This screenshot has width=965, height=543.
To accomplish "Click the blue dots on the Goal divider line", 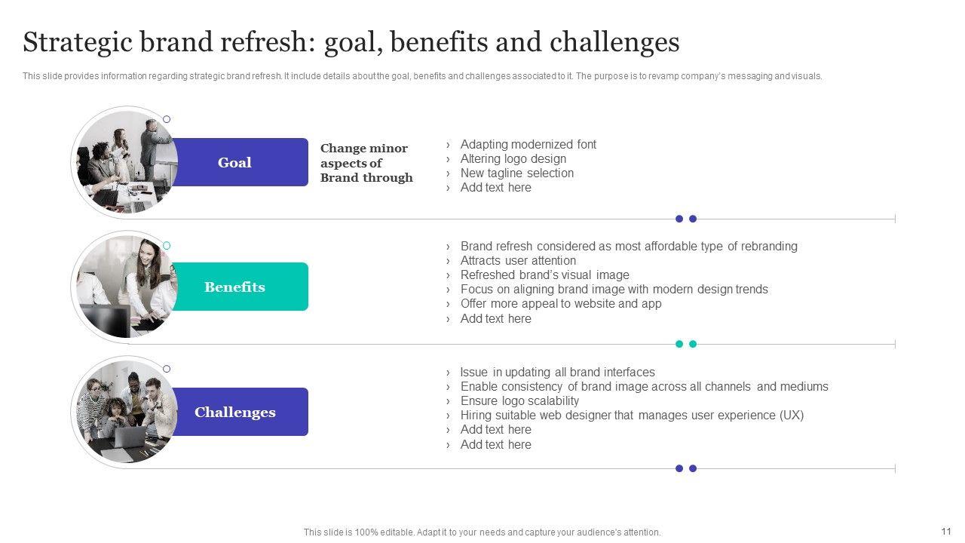I will pos(686,219).
